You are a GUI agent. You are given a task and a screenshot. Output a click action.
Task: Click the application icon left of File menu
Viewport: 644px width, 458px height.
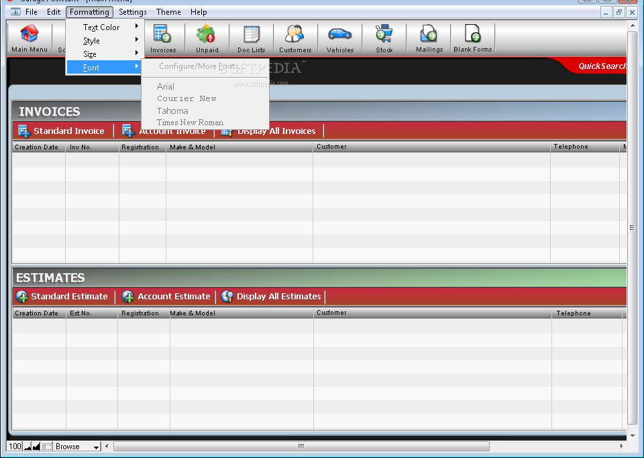tap(15, 12)
